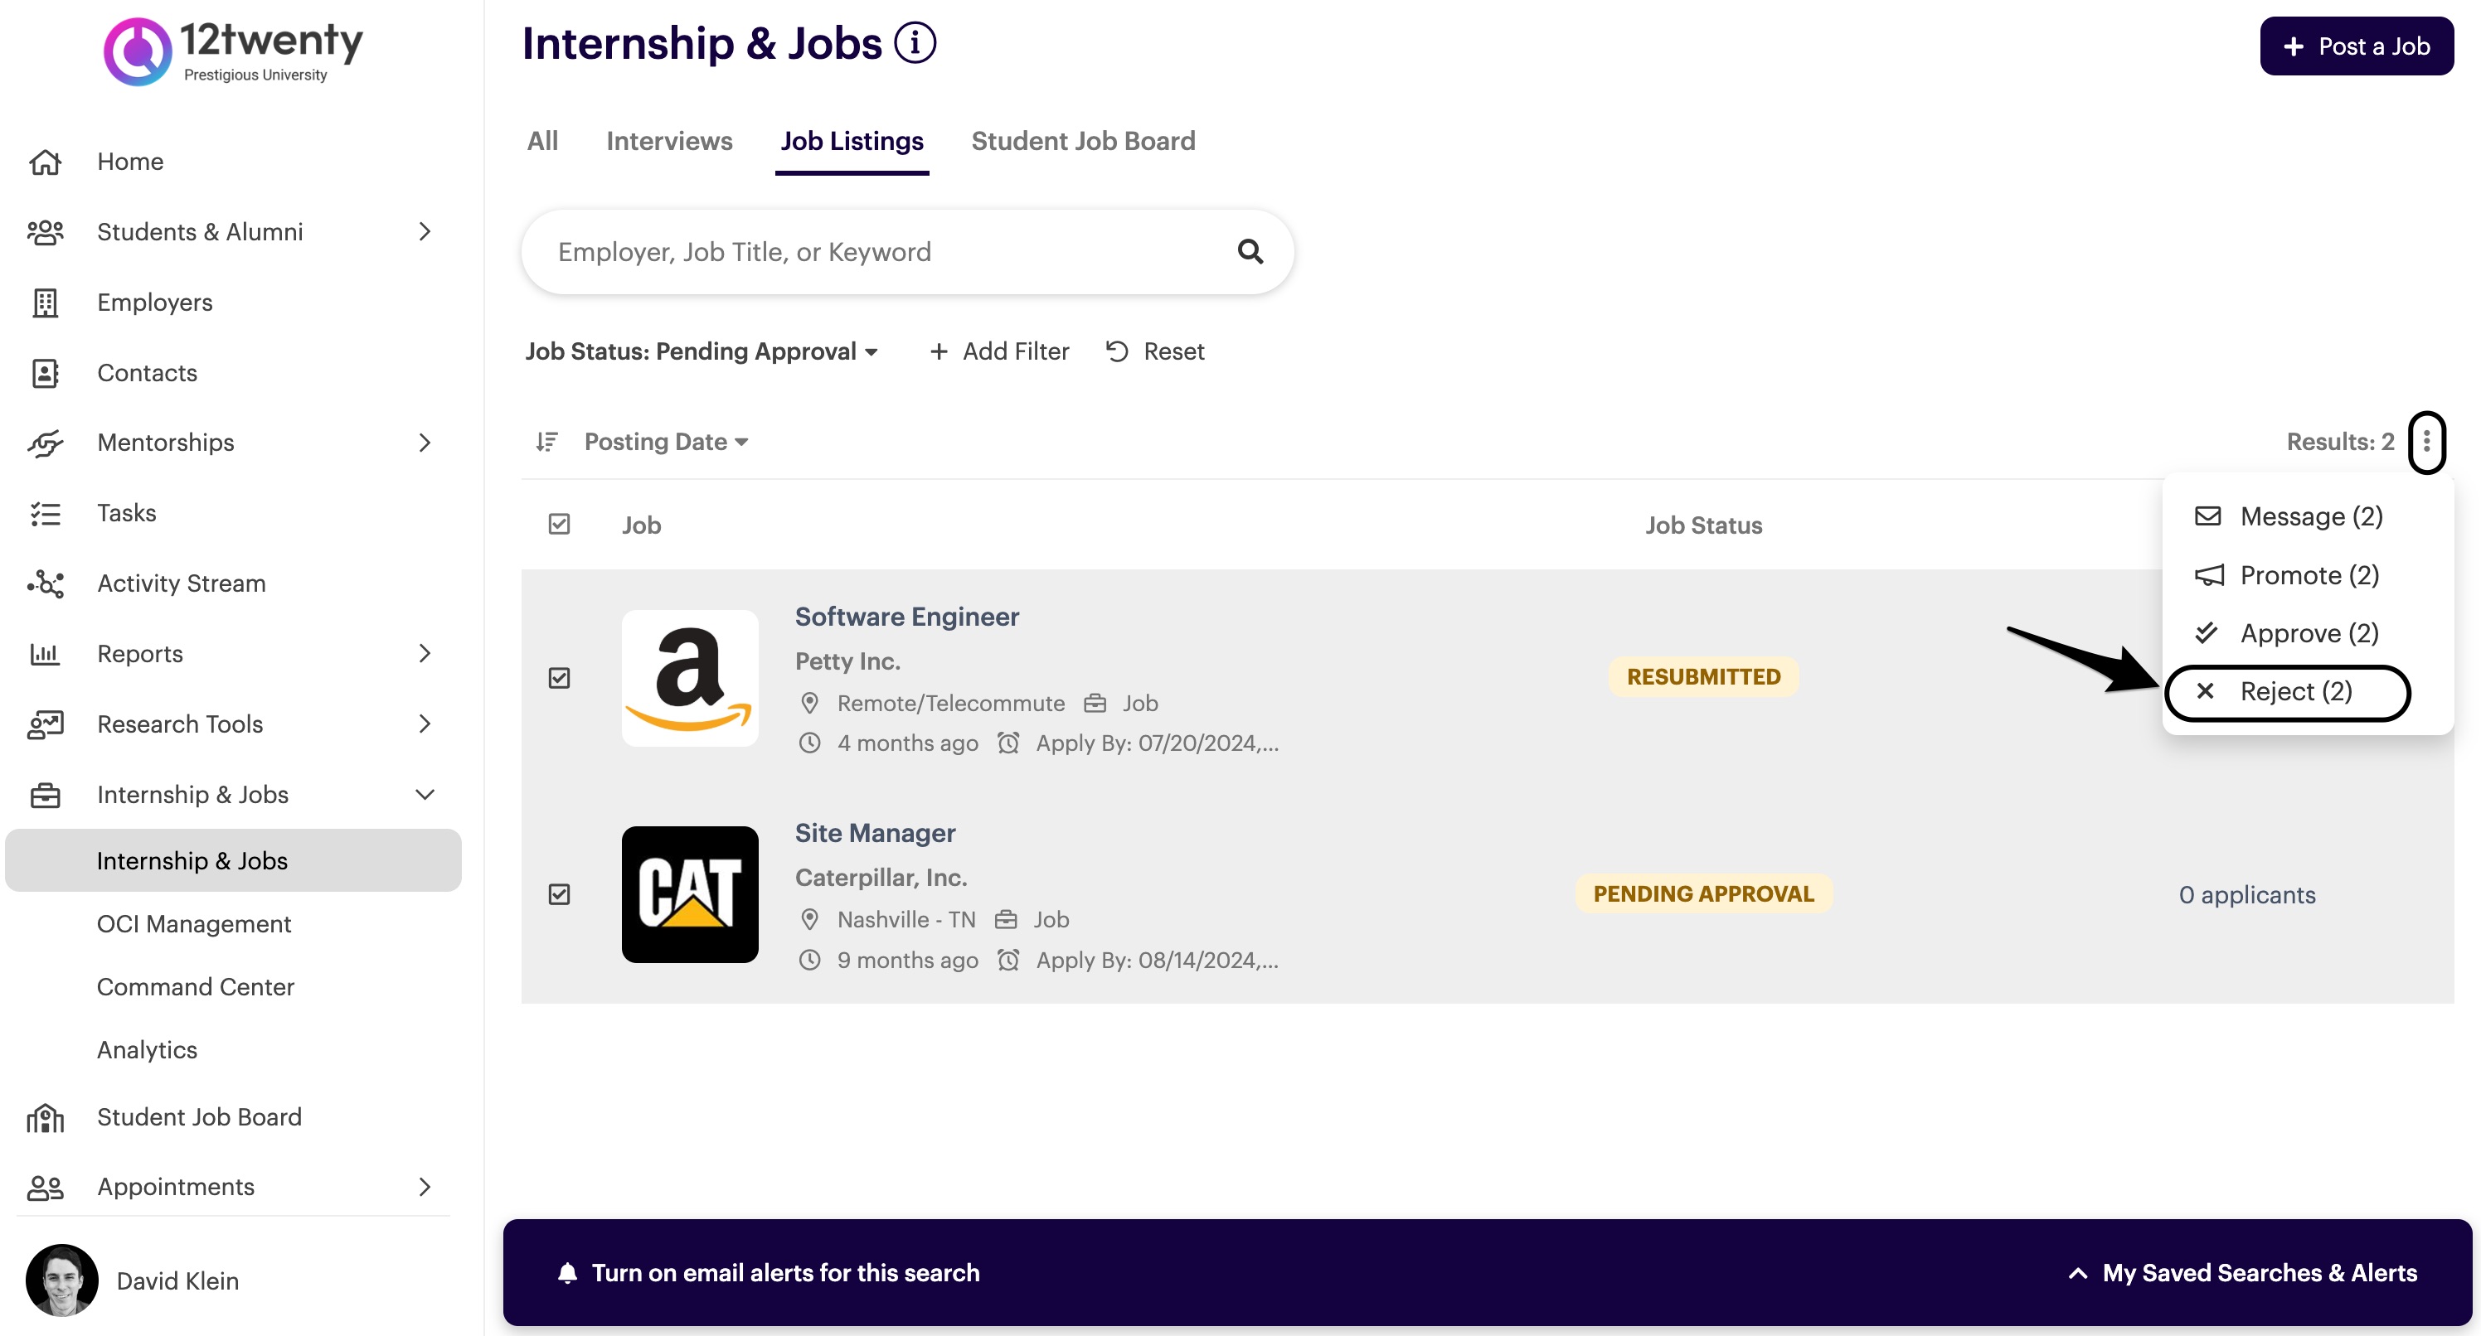Image resolution: width=2481 pixels, height=1336 pixels.
Task: Uncheck the select-all jobs checkbox
Action: pyautogui.click(x=559, y=525)
